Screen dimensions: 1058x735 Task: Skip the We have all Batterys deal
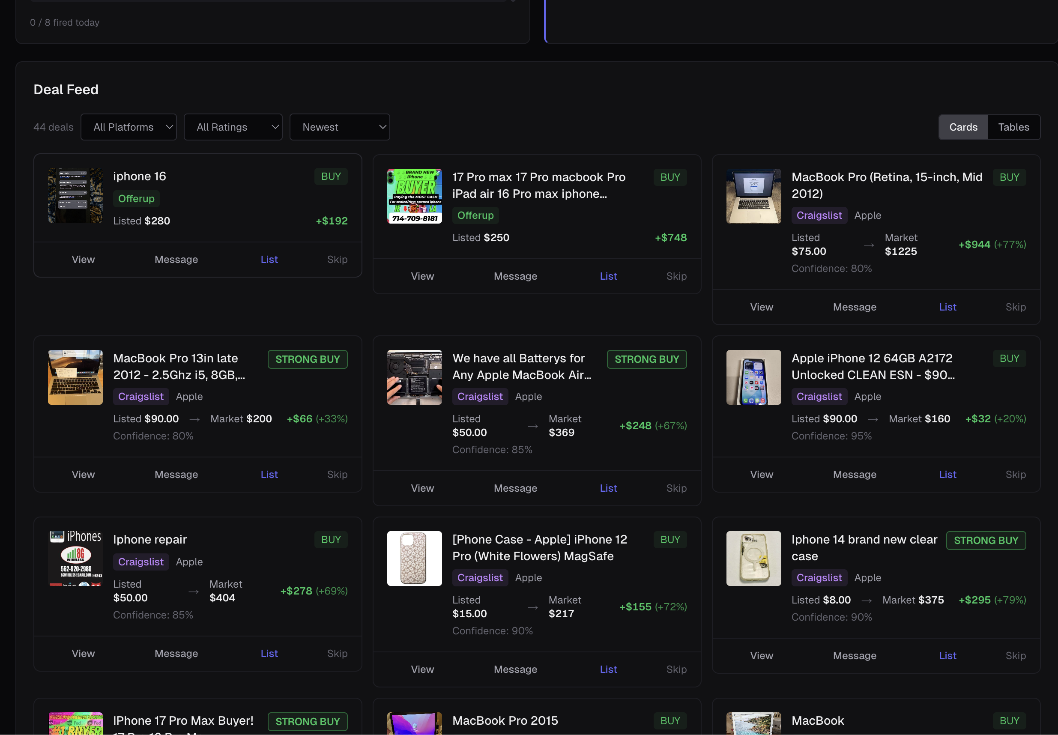click(x=676, y=488)
